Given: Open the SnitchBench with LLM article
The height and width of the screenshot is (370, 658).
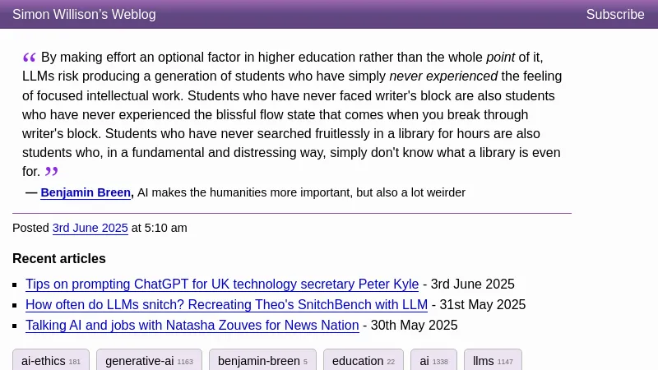Looking at the screenshot, I should (226, 304).
